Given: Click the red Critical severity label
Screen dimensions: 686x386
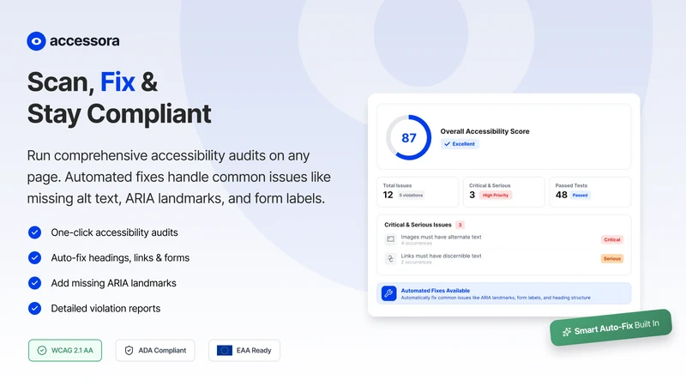Looking at the screenshot, I should coord(612,239).
